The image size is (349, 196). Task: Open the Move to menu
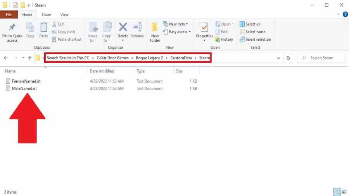coord(93,32)
